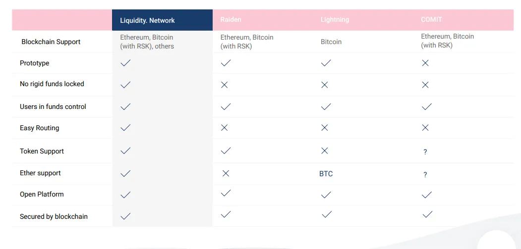Click the Blockchain Support row label

[51, 42]
